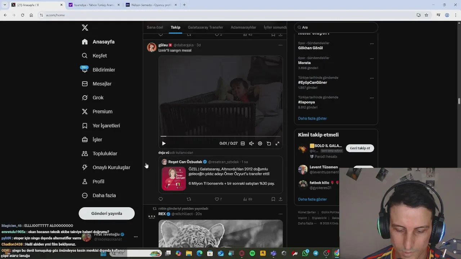The height and width of the screenshot is (259, 461).
Task: Open Levent Tüzemen profile suggestion
Action: pyautogui.click(x=324, y=167)
